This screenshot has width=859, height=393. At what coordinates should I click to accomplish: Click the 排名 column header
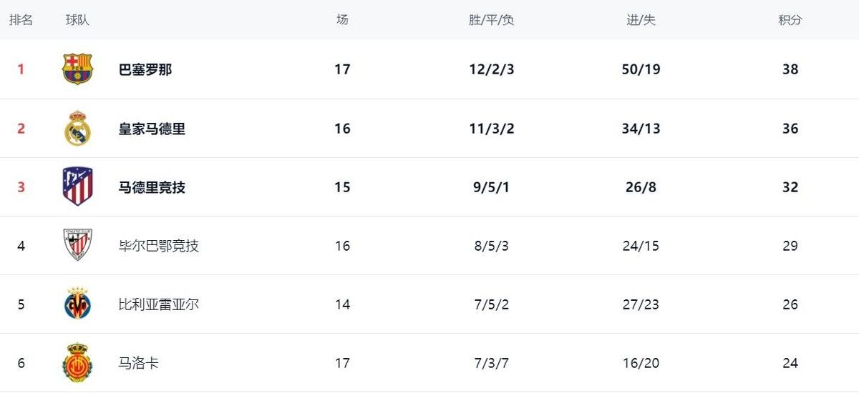tap(21, 20)
